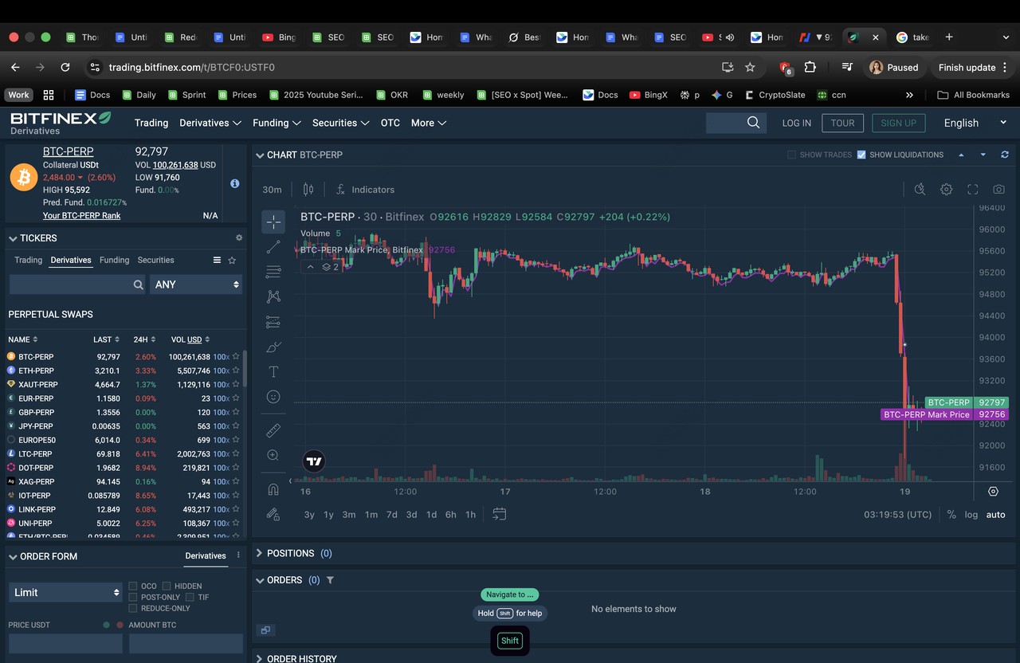Select the crosshair cursor tool

(x=273, y=222)
